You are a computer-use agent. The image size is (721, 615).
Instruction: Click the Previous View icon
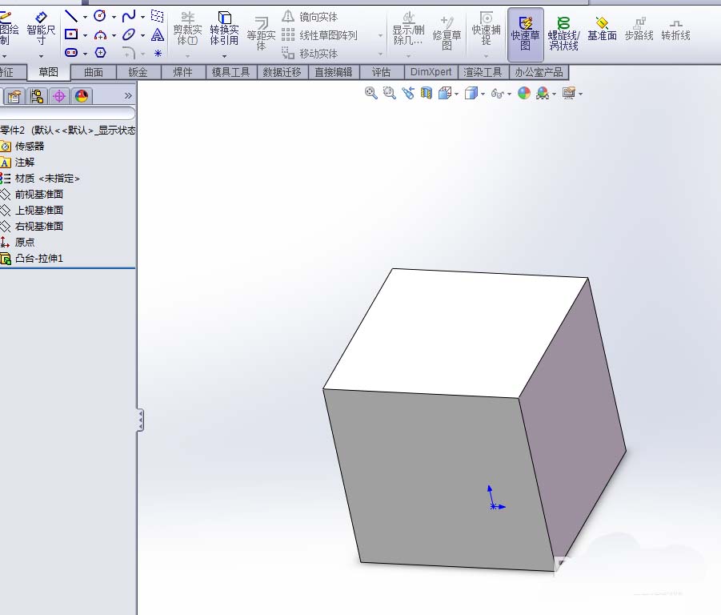coord(408,93)
